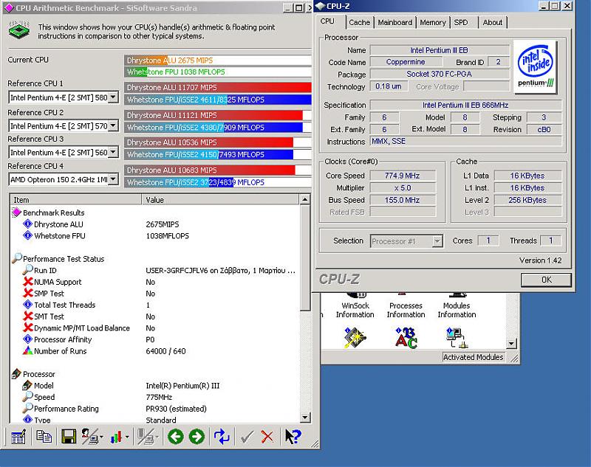Select the Run ID row

pos(155,270)
